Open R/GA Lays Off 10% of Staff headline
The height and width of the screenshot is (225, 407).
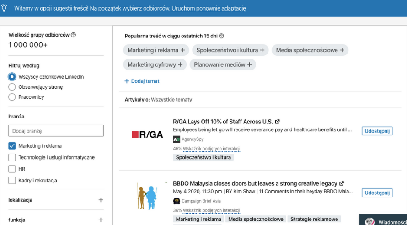tap(223, 122)
